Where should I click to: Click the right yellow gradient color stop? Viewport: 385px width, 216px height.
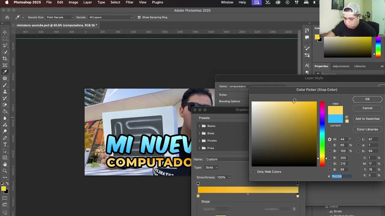point(297,196)
